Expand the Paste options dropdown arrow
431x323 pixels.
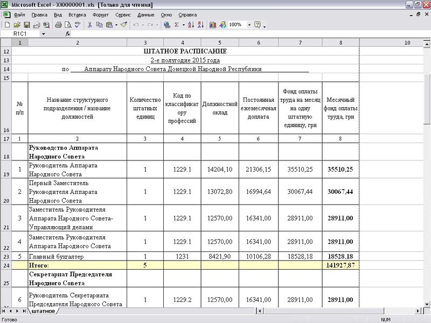tap(116, 25)
